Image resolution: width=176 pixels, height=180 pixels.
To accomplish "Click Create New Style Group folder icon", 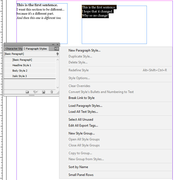I will tap(27, 92).
